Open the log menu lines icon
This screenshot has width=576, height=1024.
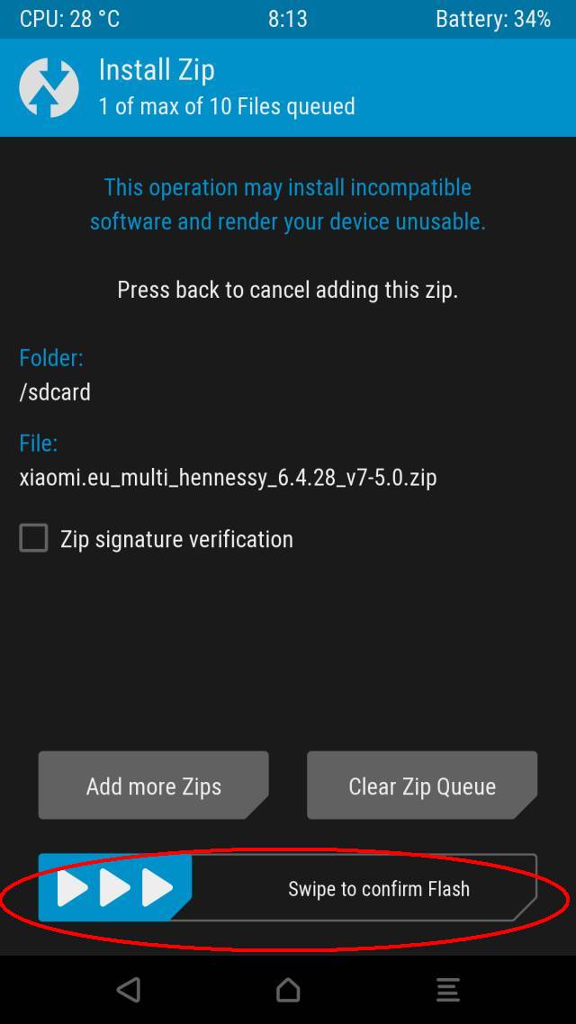click(448, 990)
